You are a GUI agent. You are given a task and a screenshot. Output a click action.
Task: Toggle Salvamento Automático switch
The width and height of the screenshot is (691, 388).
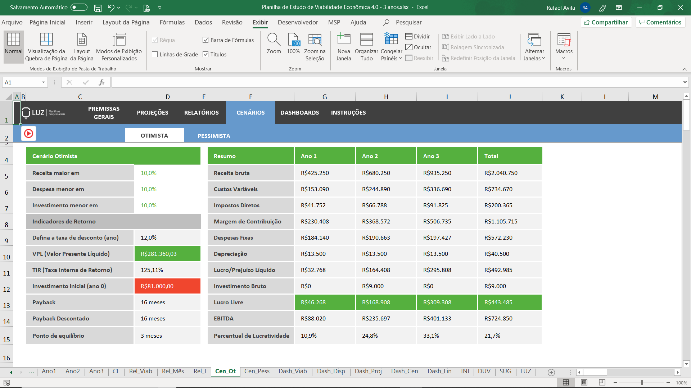[79, 8]
